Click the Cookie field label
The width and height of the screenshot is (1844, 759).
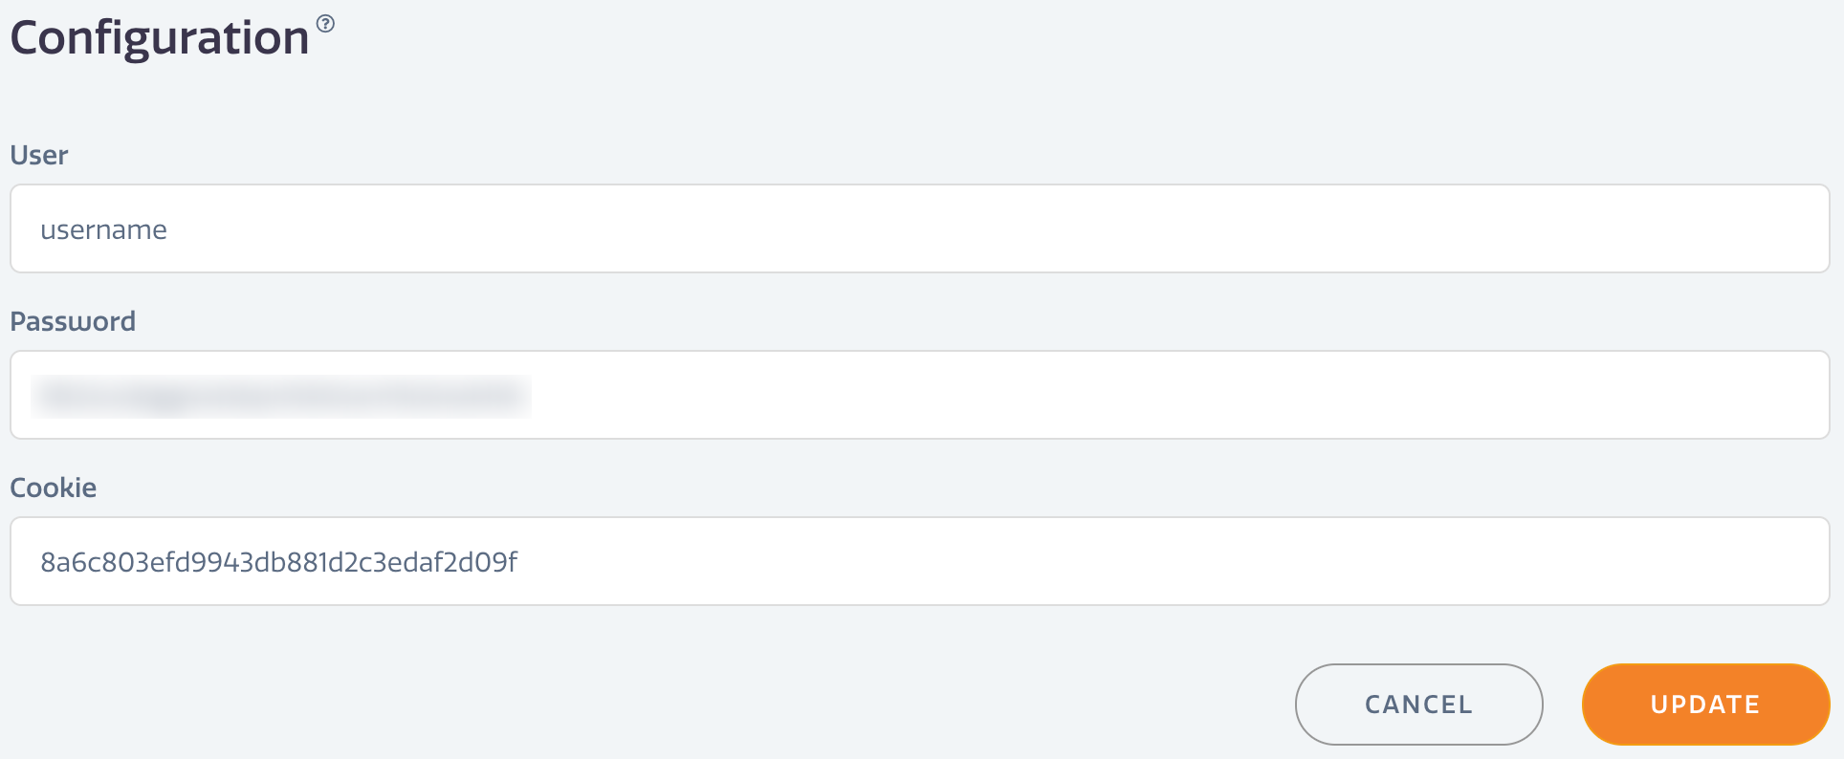click(x=54, y=488)
